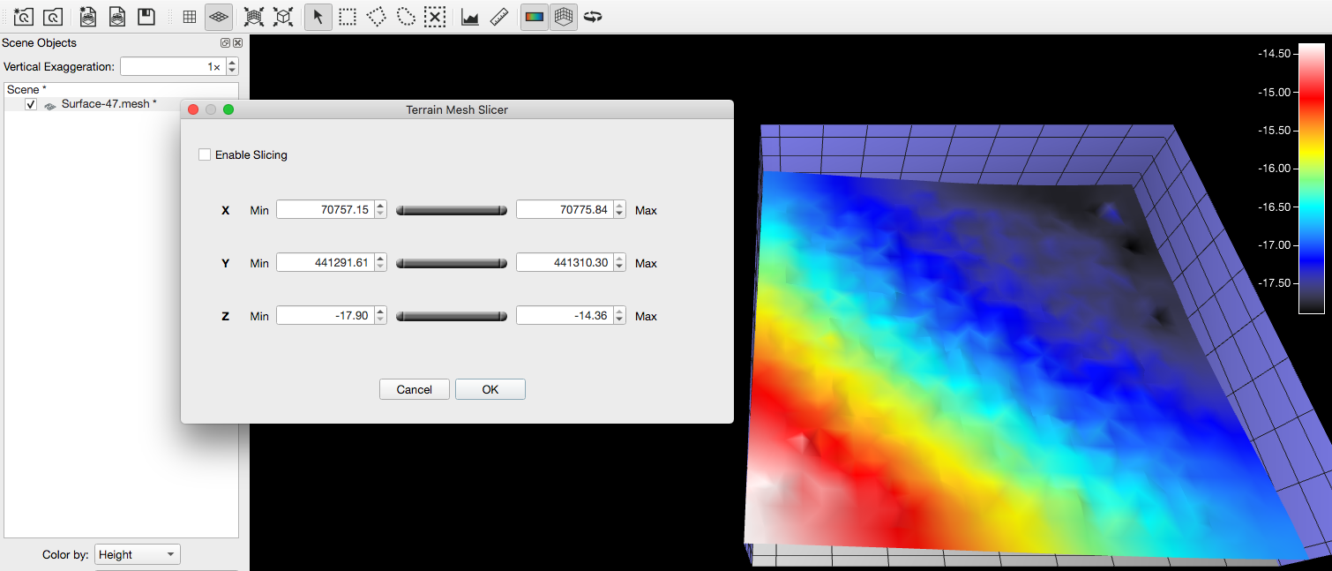1332x571 pixels.
Task: Toggle the rotate view icon
Action: (593, 17)
